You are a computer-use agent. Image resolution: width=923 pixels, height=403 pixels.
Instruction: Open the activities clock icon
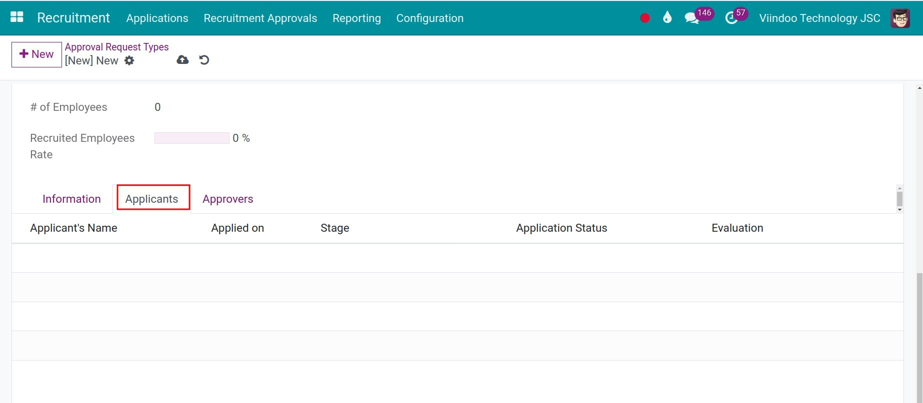pos(731,18)
